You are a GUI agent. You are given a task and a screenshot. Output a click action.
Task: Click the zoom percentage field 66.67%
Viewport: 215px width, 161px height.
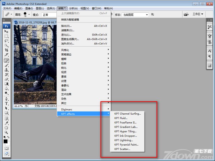coord(18,106)
